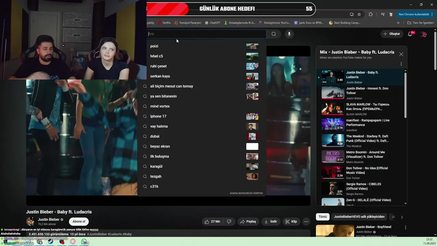Choose 'mind vortex' suggestion
This screenshot has height=246, width=437.
[x=202, y=106]
